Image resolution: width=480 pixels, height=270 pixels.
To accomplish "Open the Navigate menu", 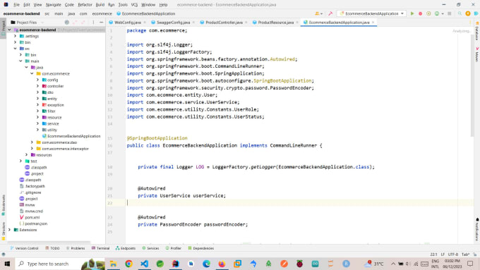I will coord(53,5).
